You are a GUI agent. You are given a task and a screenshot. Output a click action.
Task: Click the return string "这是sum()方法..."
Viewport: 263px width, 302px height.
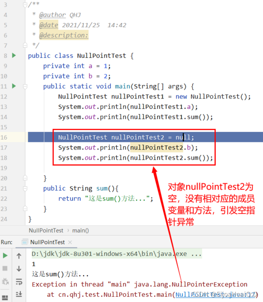click(x=118, y=198)
